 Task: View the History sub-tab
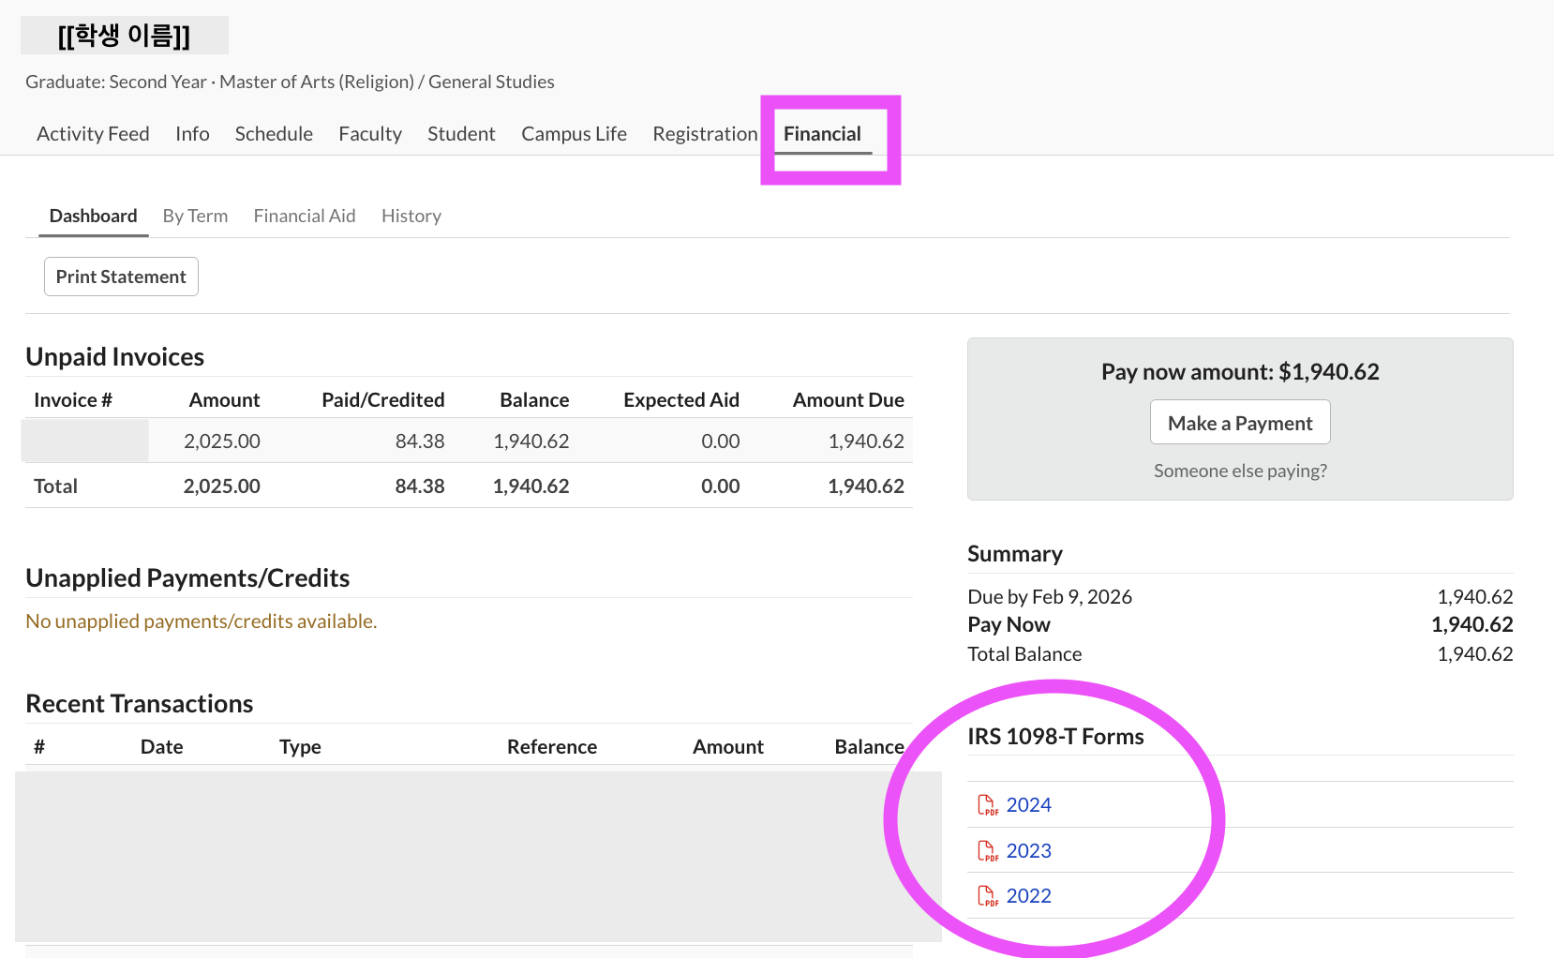coord(411,216)
